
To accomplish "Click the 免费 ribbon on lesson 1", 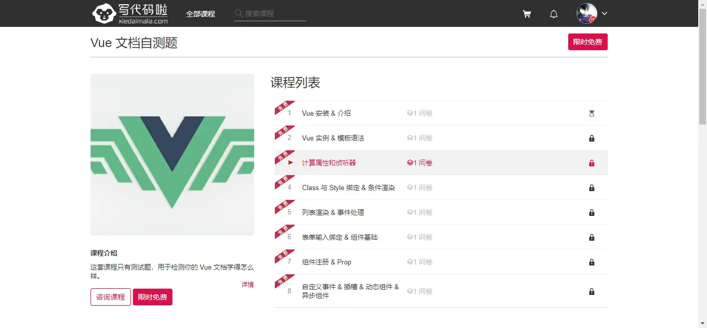I will pos(283,107).
